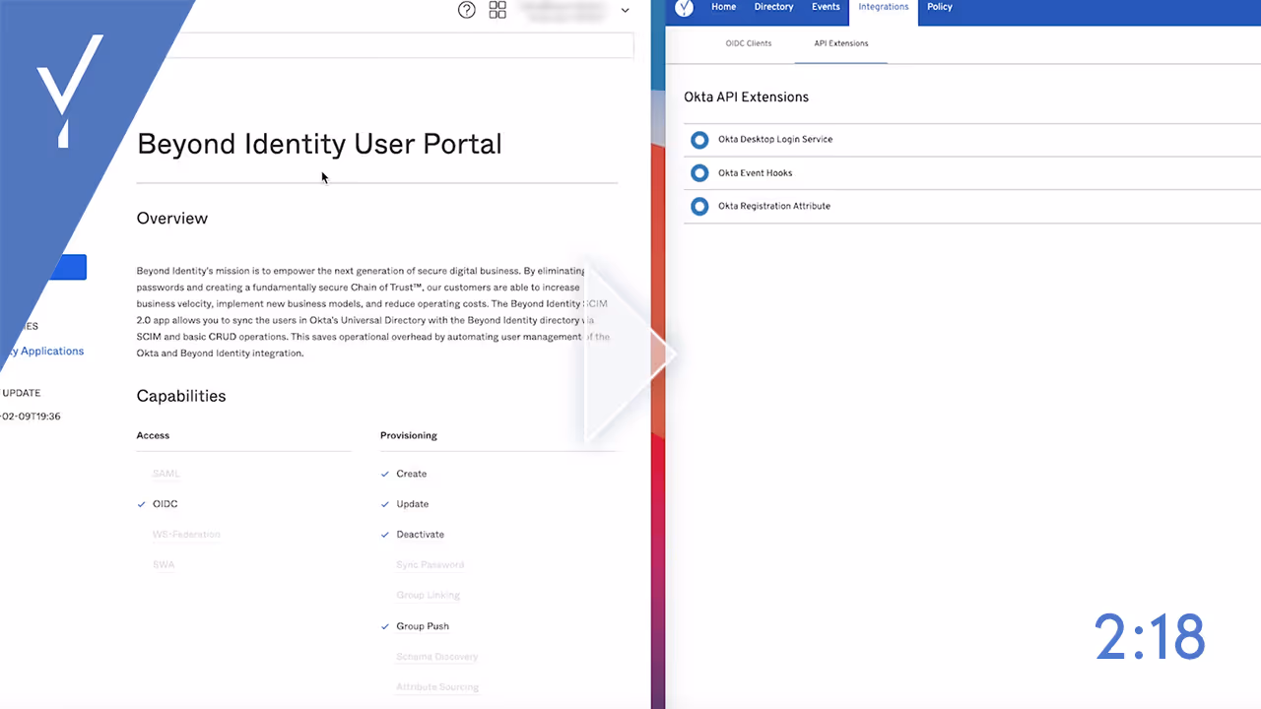Click the Okta logo in the navigation bar

684,8
